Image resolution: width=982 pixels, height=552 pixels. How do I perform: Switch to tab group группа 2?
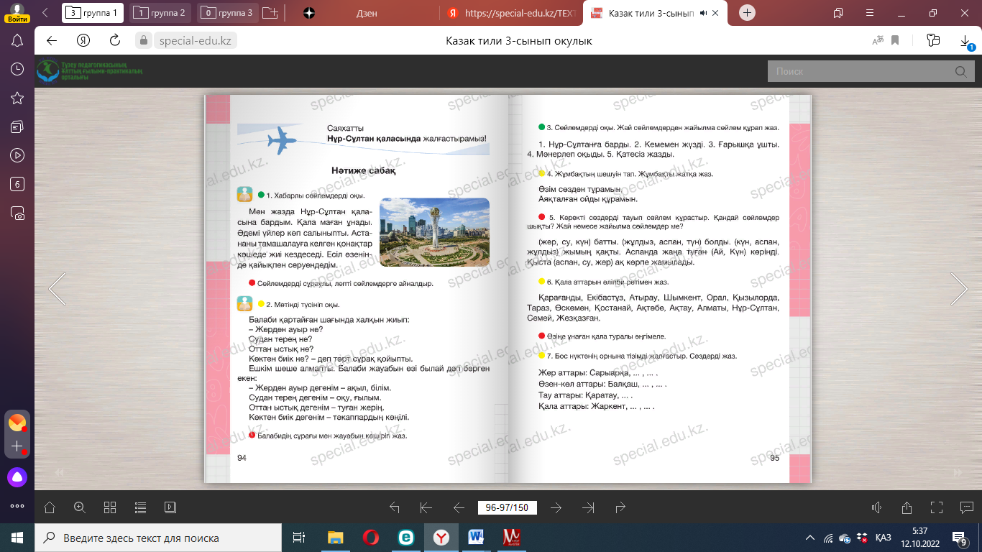(x=160, y=13)
